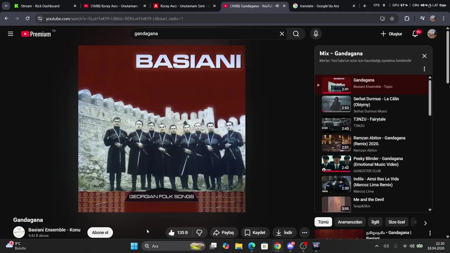Select the İlgili filter chip
The width and height of the screenshot is (450, 253).
tap(375, 222)
